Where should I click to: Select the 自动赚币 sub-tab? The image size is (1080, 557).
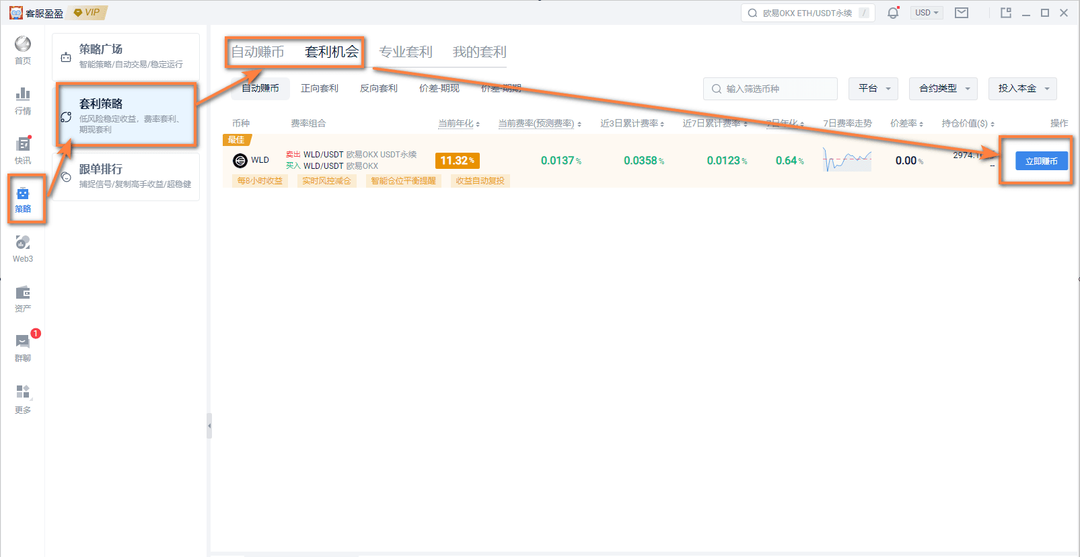click(260, 88)
